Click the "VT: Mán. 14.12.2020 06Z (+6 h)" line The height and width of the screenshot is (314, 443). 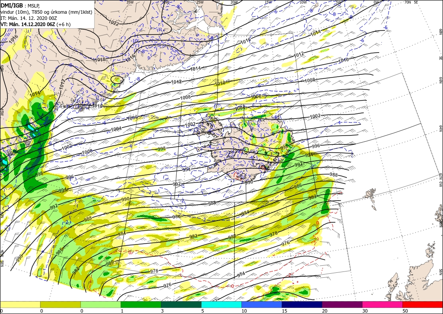click(x=35, y=24)
